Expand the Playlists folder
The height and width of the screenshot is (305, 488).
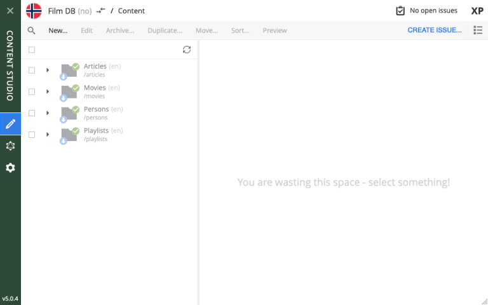click(x=48, y=135)
